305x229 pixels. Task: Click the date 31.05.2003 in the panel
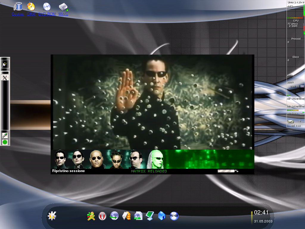click(x=263, y=221)
